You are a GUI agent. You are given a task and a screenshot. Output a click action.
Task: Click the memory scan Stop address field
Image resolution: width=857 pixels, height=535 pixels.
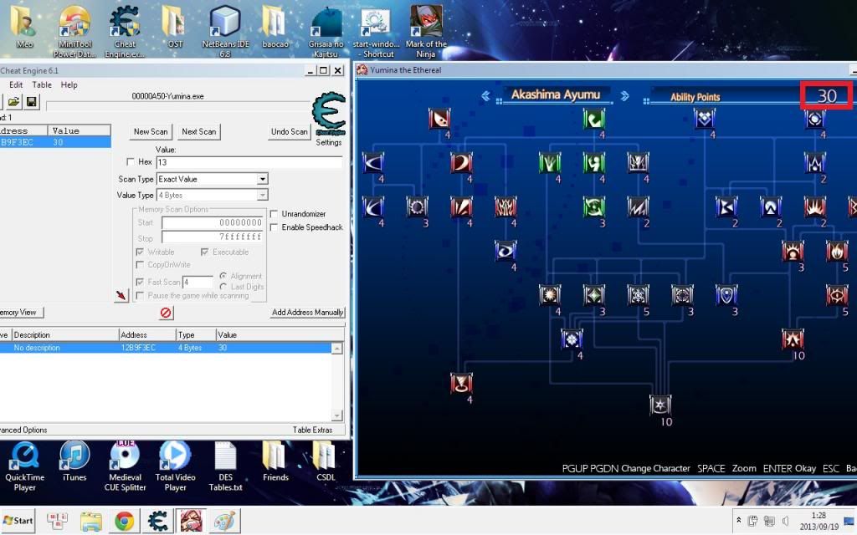coord(213,237)
